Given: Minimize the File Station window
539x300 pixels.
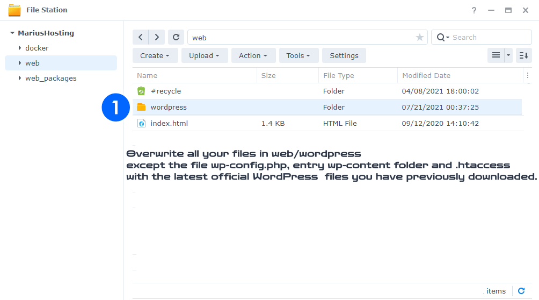Looking at the screenshot, I should pos(491,10).
